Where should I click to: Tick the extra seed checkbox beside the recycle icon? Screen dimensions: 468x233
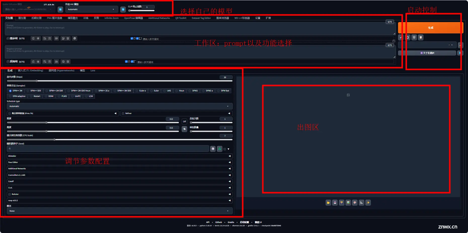(225, 149)
